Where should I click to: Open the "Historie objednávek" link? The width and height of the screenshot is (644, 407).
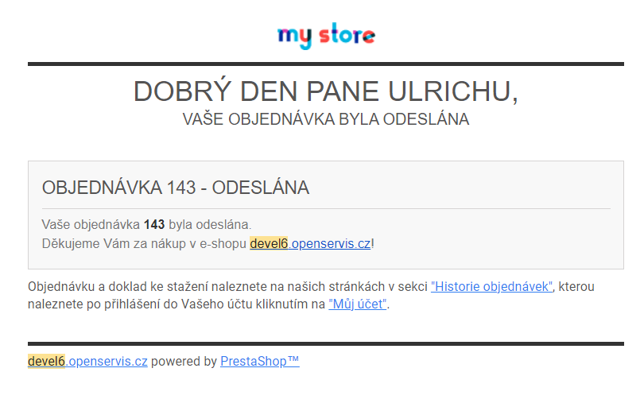[x=491, y=287]
